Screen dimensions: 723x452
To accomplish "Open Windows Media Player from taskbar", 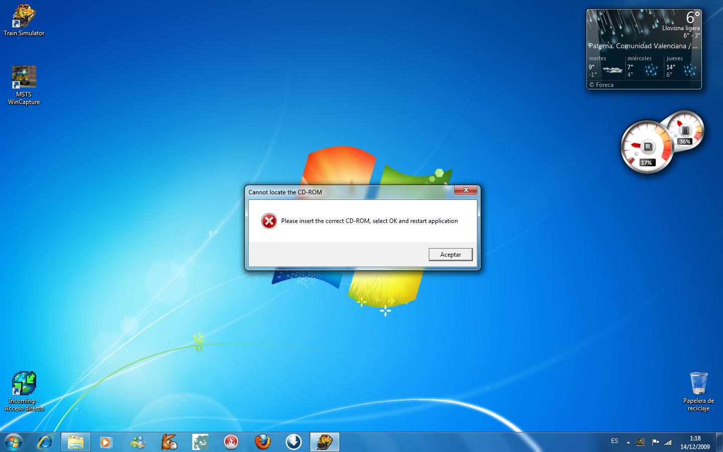I will click(x=106, y=442).
